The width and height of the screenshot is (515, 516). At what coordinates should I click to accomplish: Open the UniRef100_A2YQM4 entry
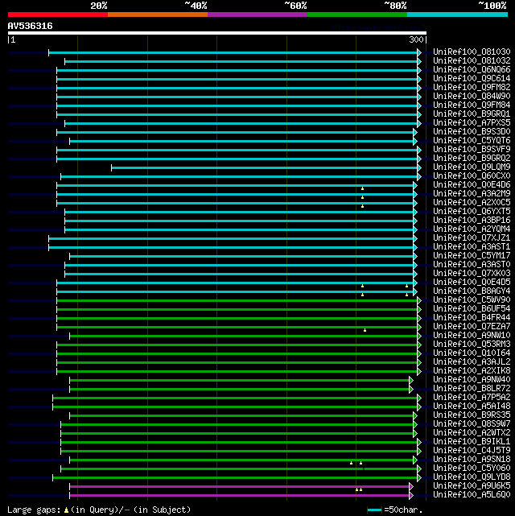point(472,229)
